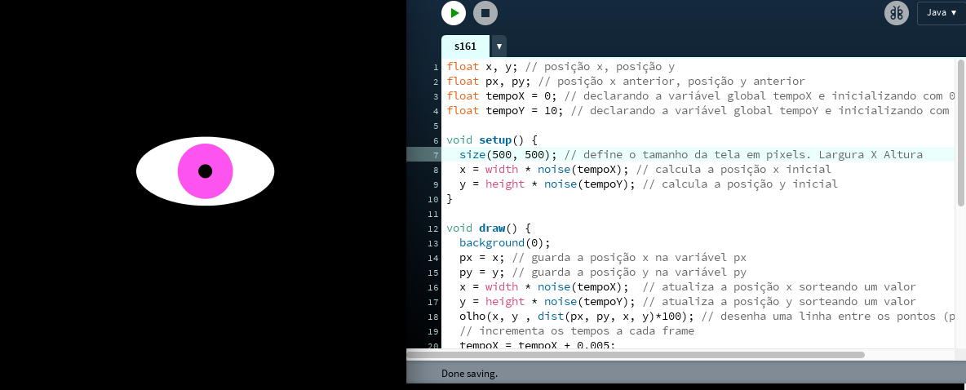The width and height of the screenshot is (966, 390).
Task: Stop the running sketch
Action: pyautogui.click(x=485, y=13)
